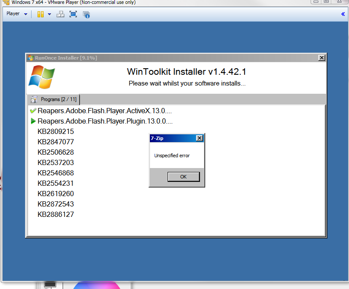
Task: Enter full screen mode
Action: point(73,14)
